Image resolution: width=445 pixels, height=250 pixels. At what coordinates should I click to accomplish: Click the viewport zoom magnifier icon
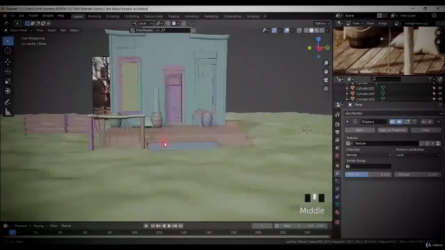point(326,63)
